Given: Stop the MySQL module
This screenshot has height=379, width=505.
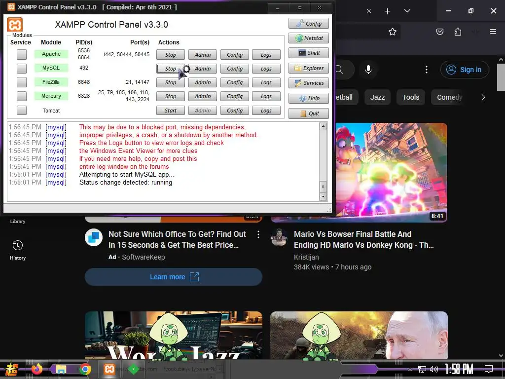Looking at the screenshot, I should (170, 69).
